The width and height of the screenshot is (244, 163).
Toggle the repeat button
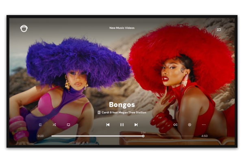point(68,125)
